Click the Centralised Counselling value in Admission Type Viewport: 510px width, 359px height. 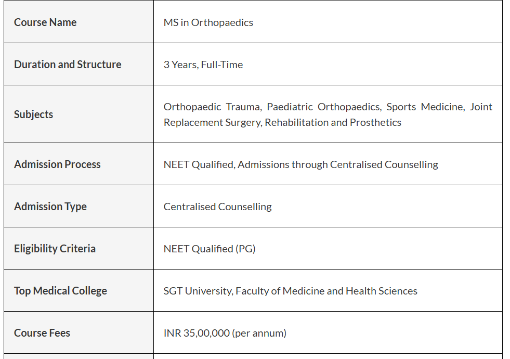(x=217, y=207)
